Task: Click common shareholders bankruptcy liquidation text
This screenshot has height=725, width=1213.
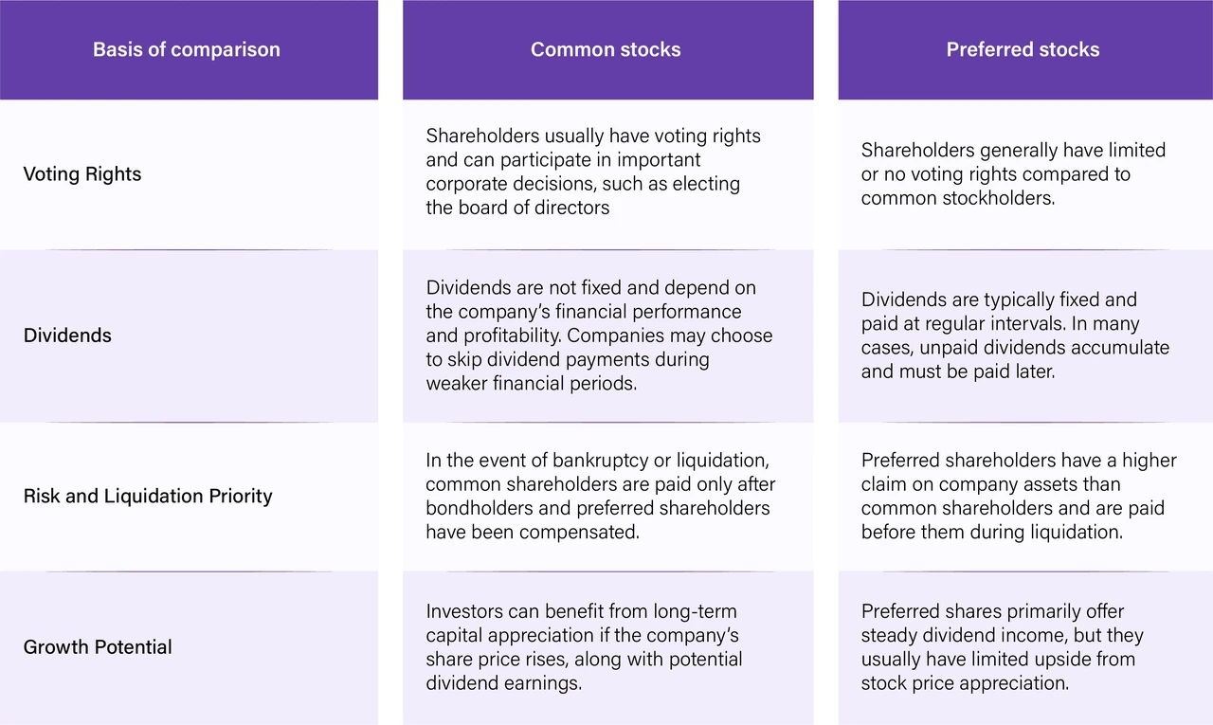Action: click(601, 496)
